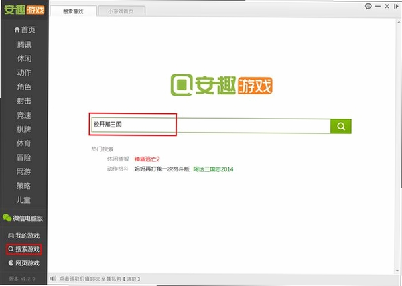Image resolution: width=402 pixels, height=286 pixels.
Task: Click the speaker icon in status bar
Action: pos(53,278)
